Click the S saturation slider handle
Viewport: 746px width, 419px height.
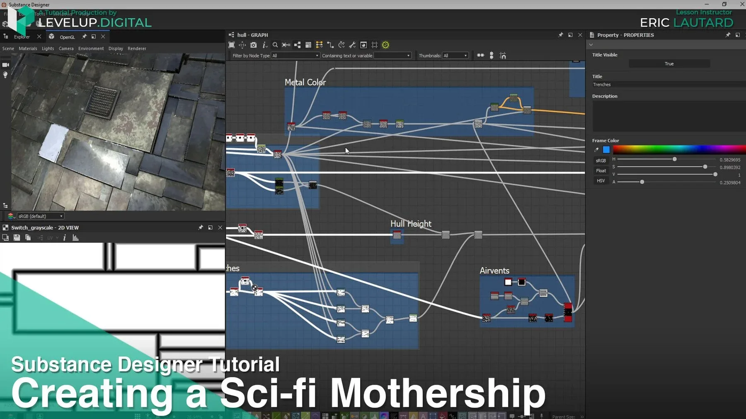[705, 167]
